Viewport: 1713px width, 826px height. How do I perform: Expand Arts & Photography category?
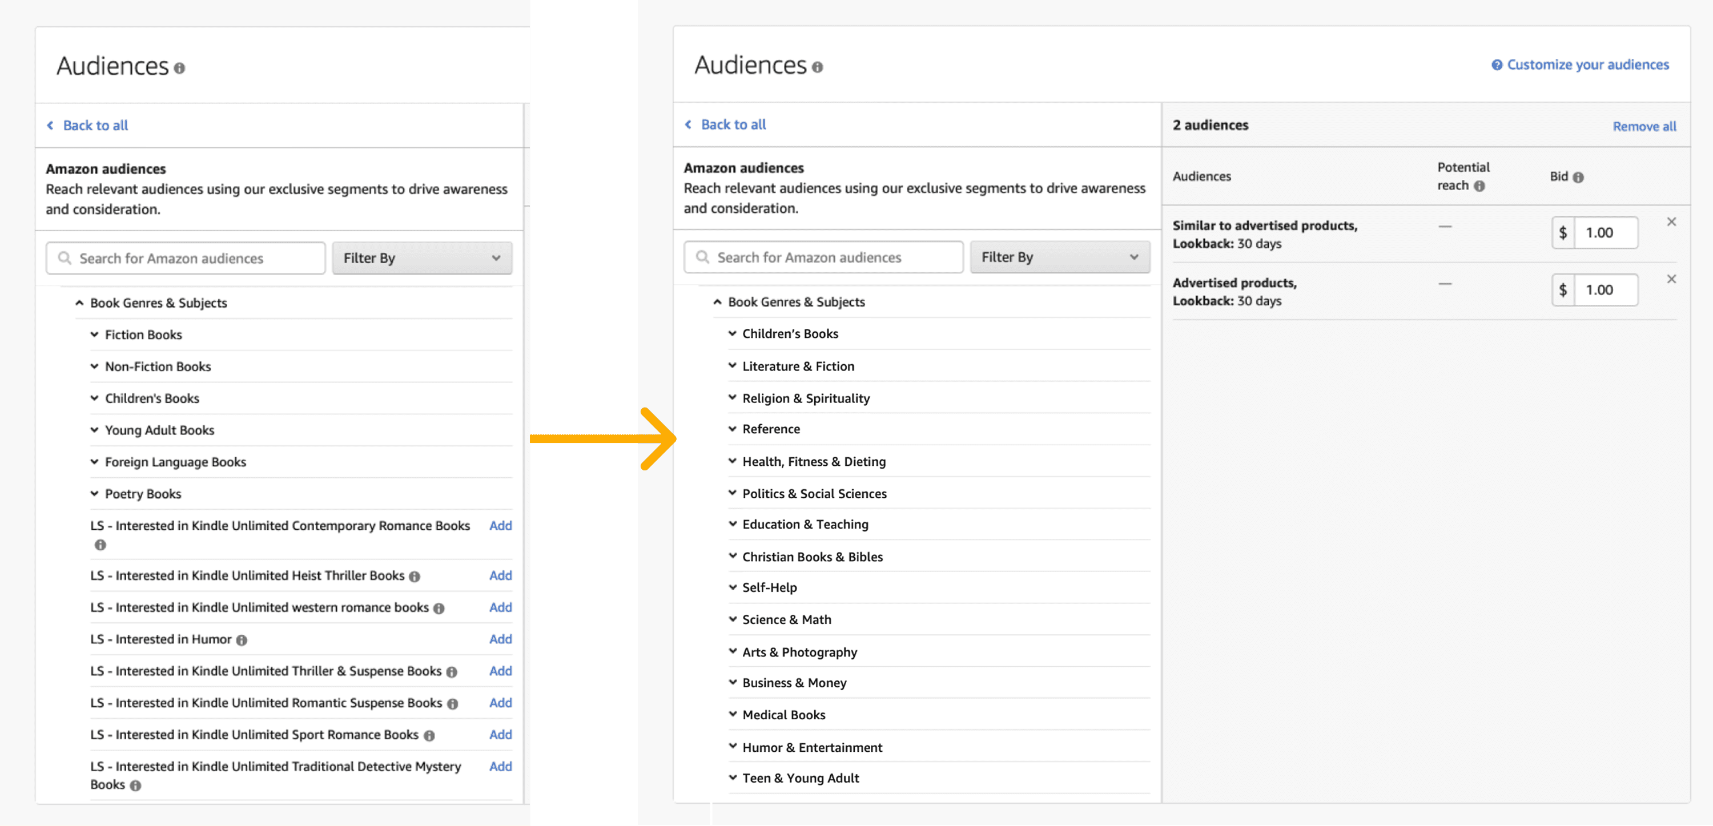pyautogui.click(x=732, y=651)
